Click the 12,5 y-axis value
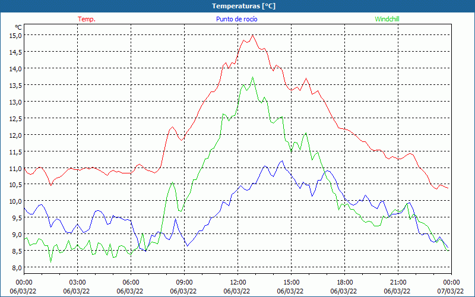Image resolution: width=475 pixels, height=297 pixels. click(16, 119)
